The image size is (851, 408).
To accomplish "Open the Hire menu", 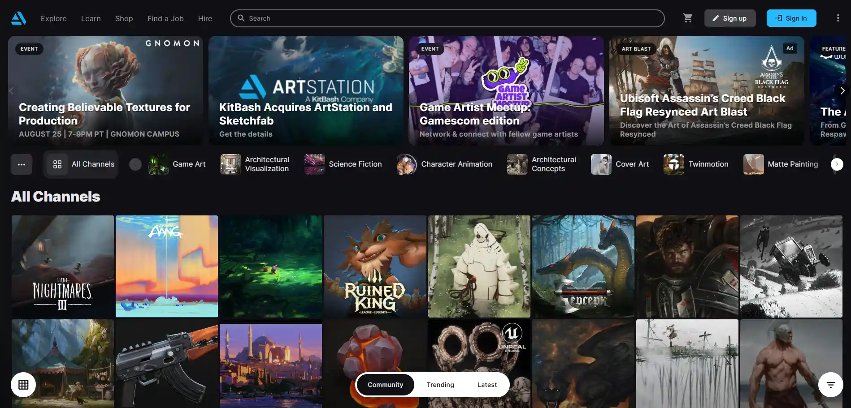I will click(x=205, y=18).
